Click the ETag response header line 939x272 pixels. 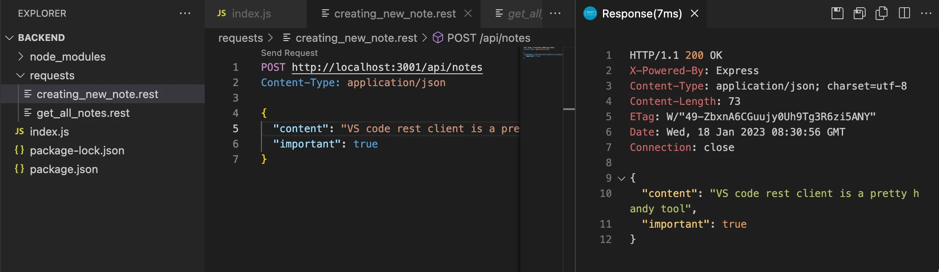[x=753, y=117]
